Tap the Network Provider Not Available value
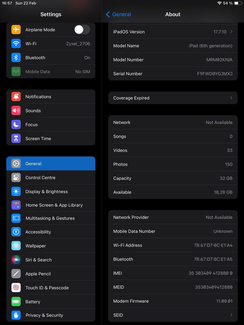This screenshot has width=244, height=325. point(219,217)
